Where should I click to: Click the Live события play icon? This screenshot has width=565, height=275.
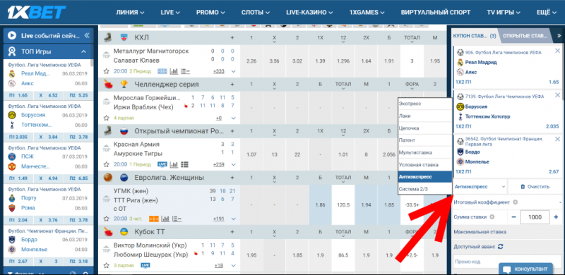click(x=12, y=35)
